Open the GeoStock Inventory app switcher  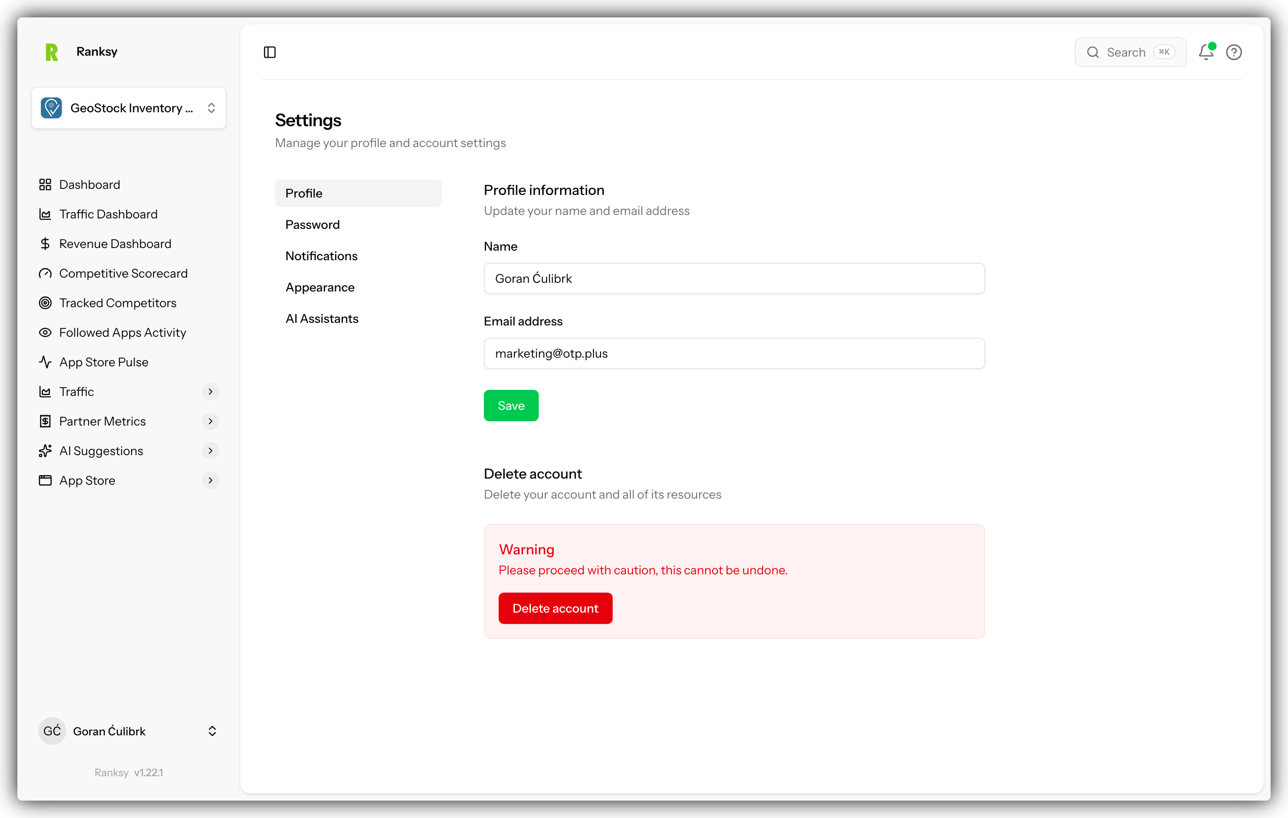point(129,108)
